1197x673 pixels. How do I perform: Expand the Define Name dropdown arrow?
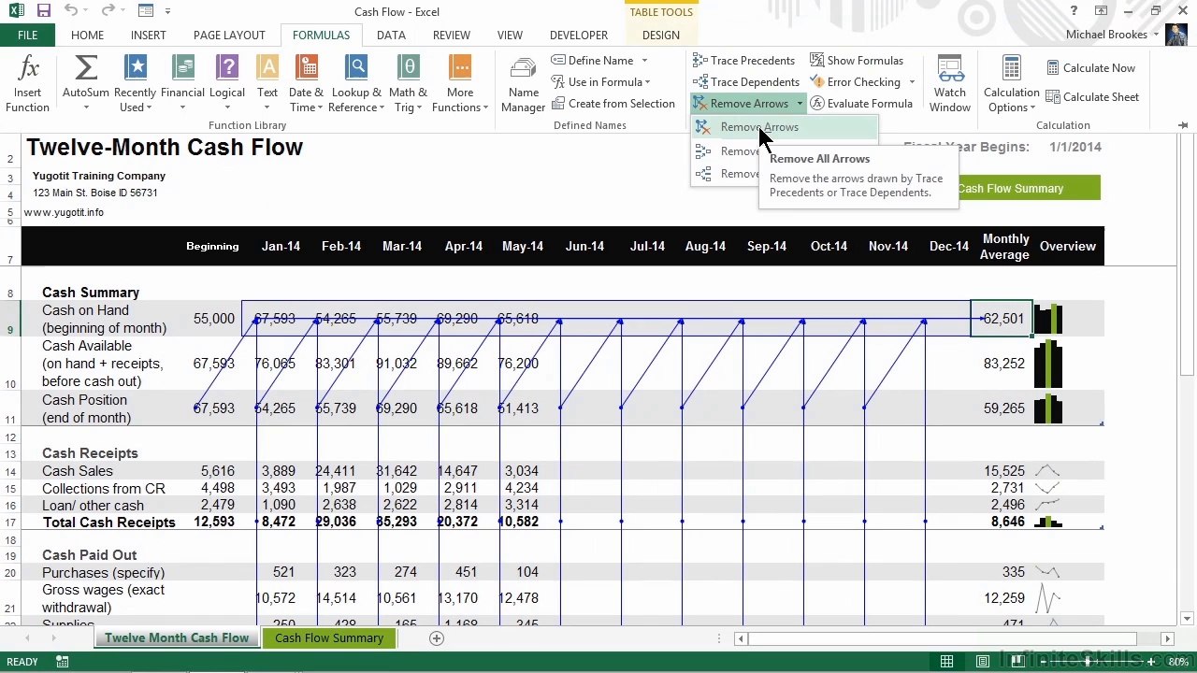click(x=644, y=61)
